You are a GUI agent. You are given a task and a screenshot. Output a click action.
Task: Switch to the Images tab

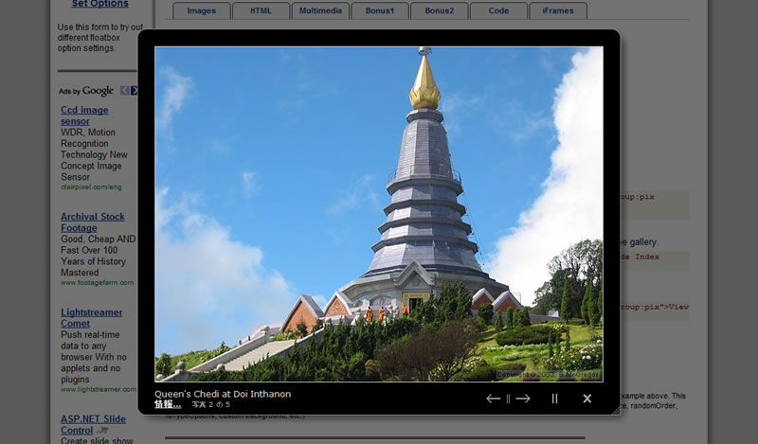[x=201, y=10]
